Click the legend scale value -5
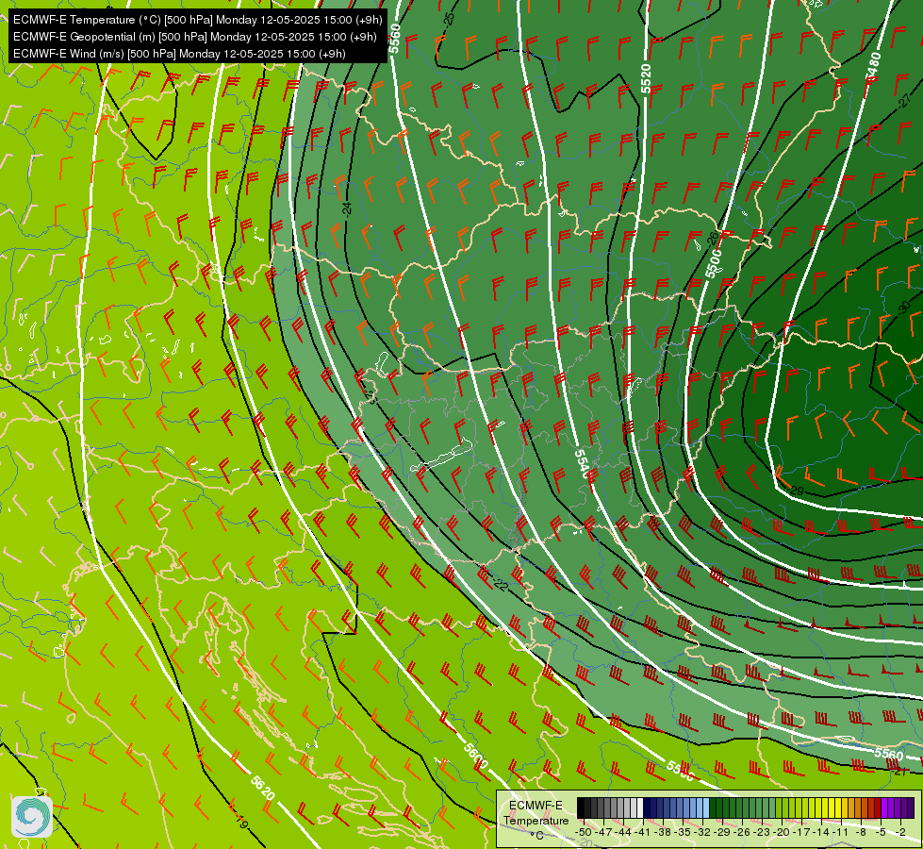 [880, 832]
